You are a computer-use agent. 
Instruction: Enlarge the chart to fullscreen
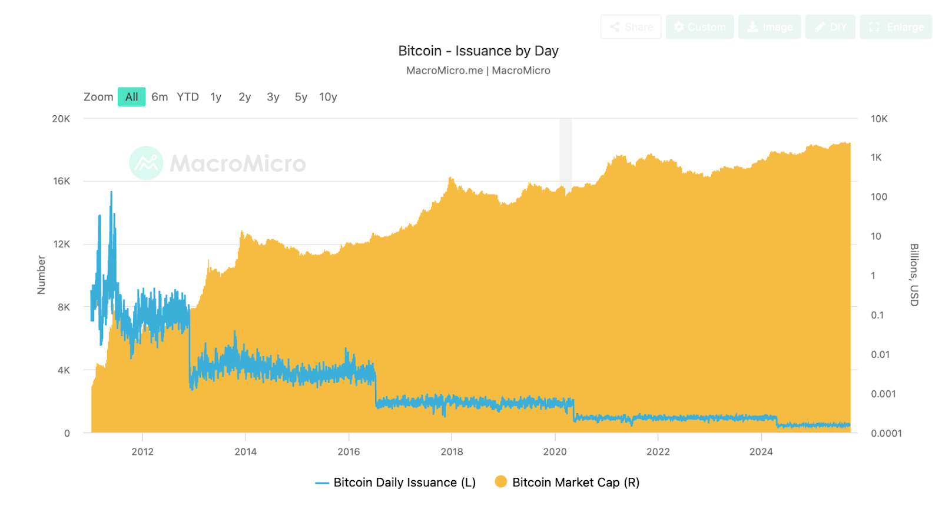(x=895, y=27)
